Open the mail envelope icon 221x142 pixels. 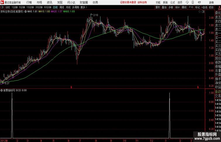coord(199,2)
